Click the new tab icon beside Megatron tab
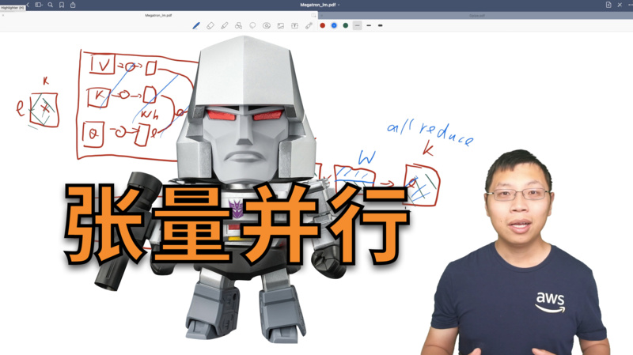 (313, 15)
